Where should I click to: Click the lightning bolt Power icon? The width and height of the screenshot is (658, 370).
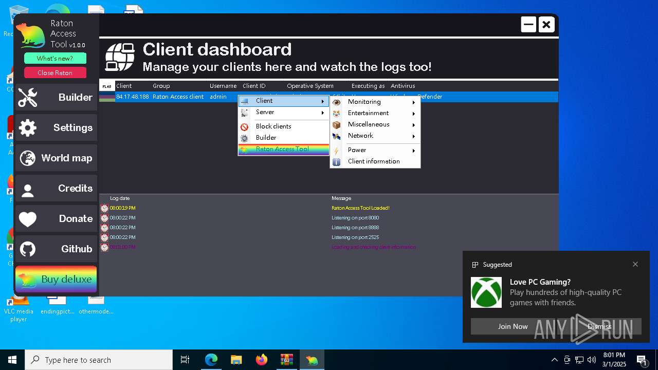pos(337,151)
